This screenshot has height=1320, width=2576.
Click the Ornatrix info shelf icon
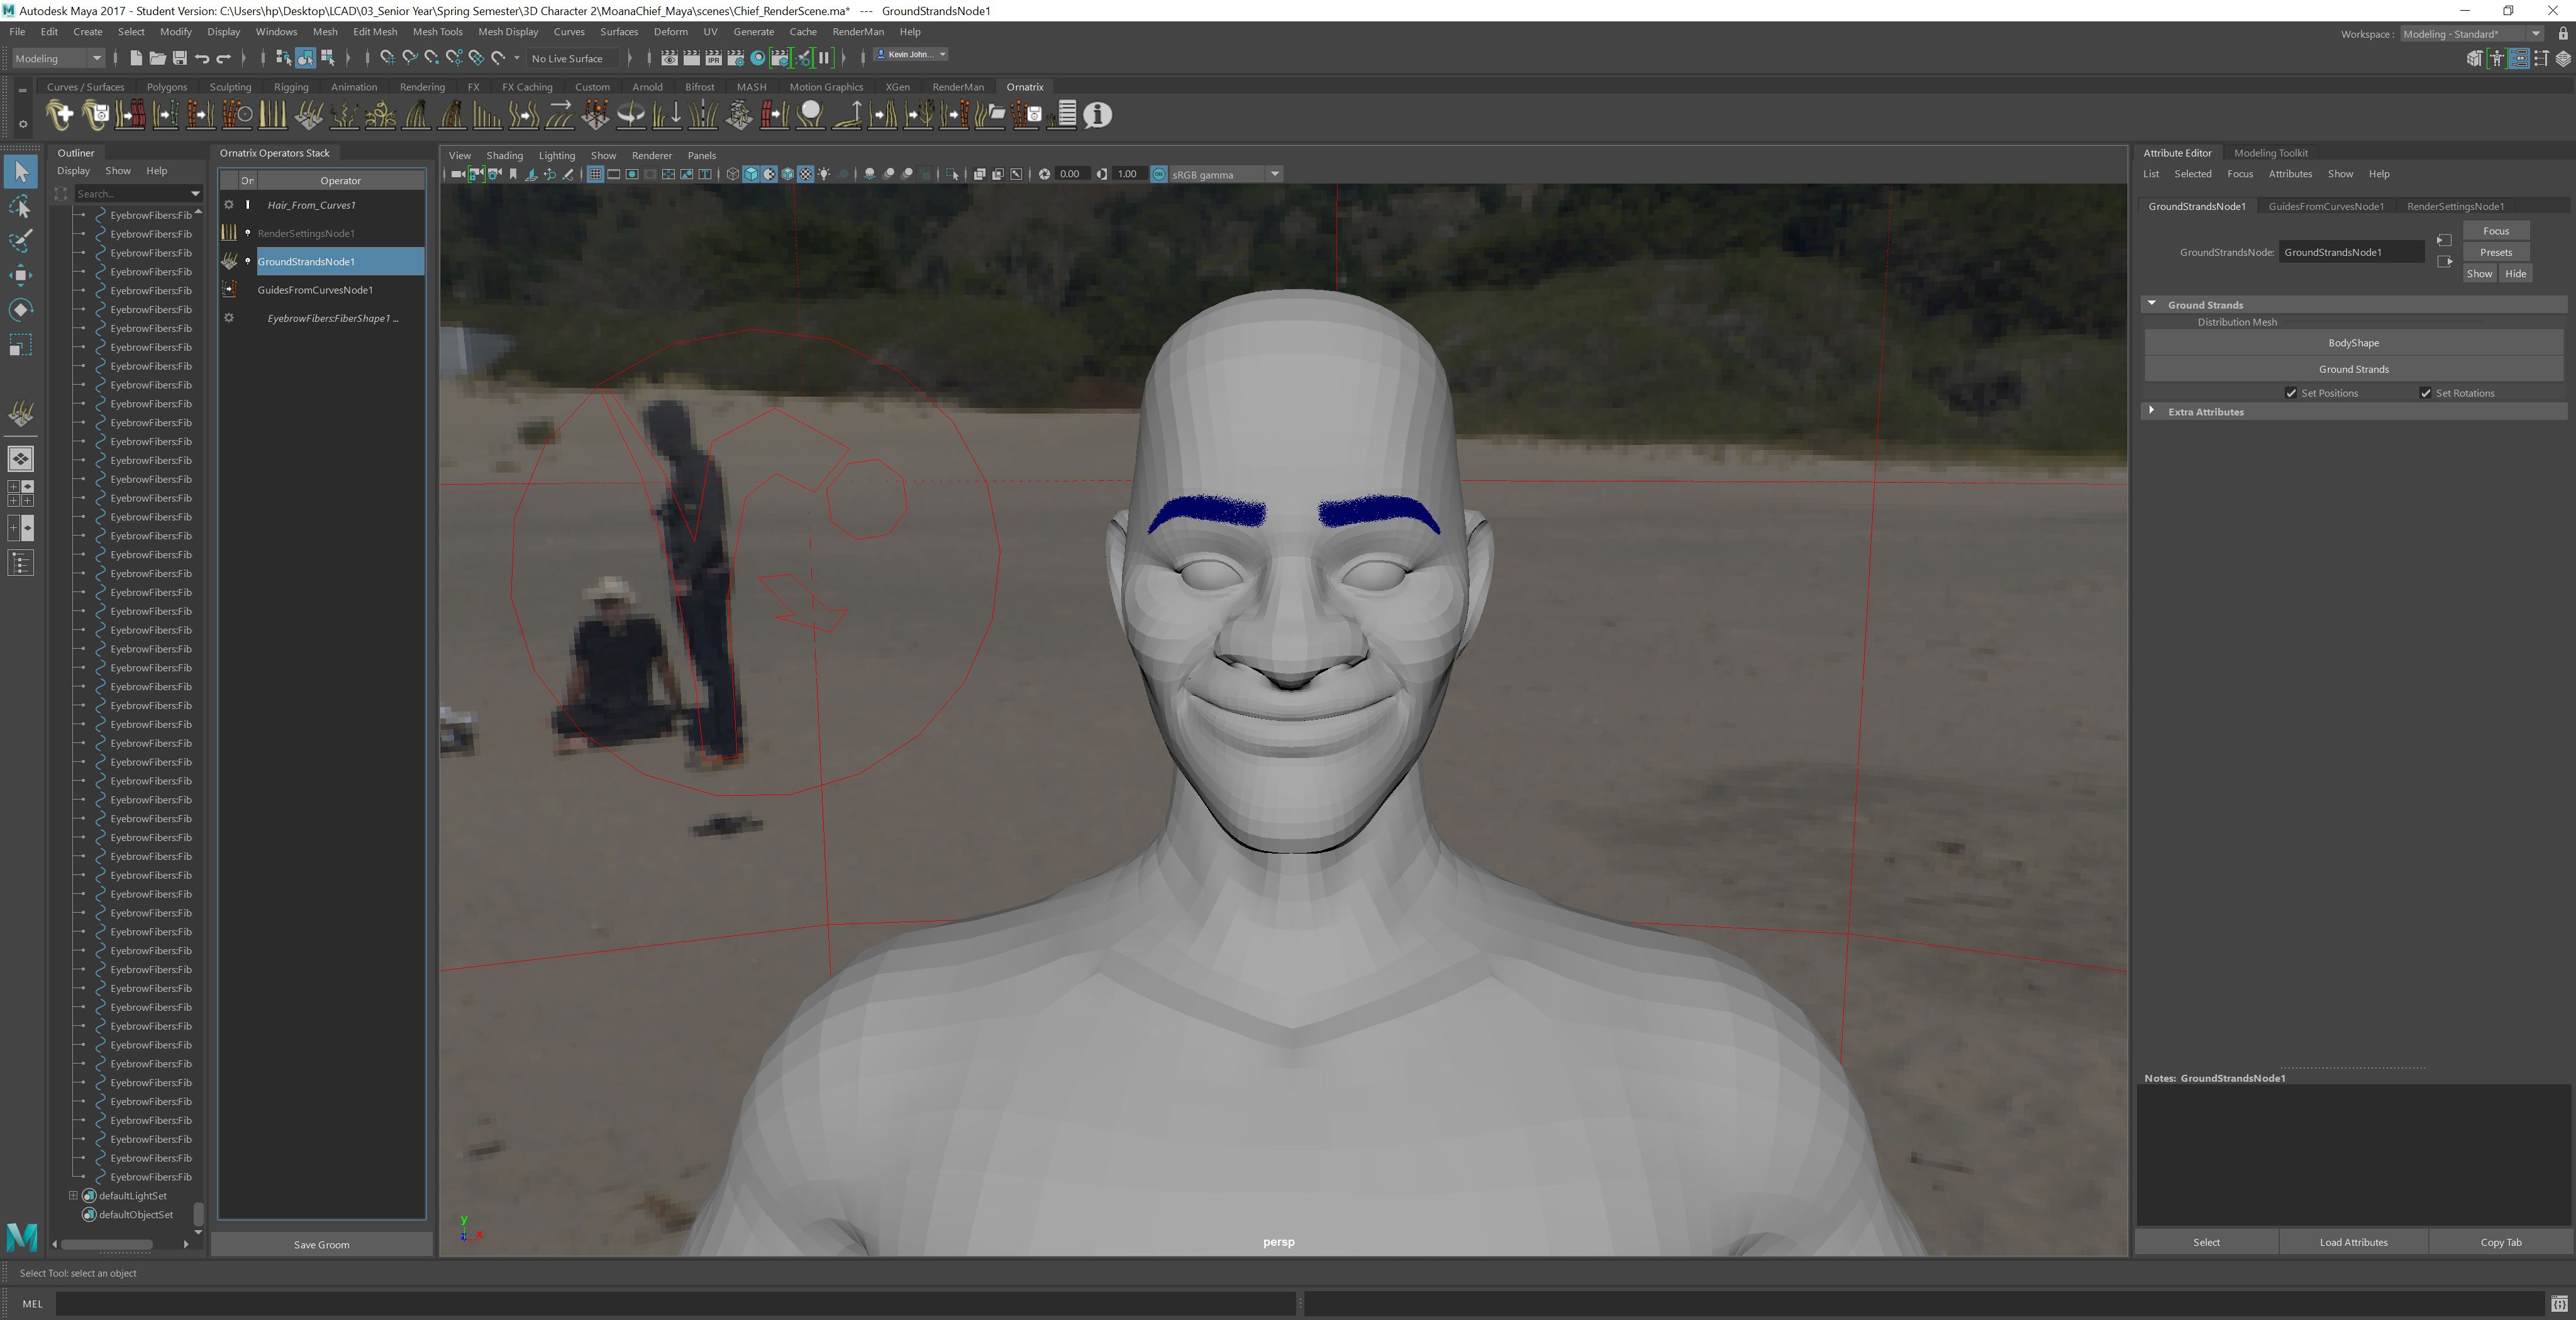click(1097, 115)
